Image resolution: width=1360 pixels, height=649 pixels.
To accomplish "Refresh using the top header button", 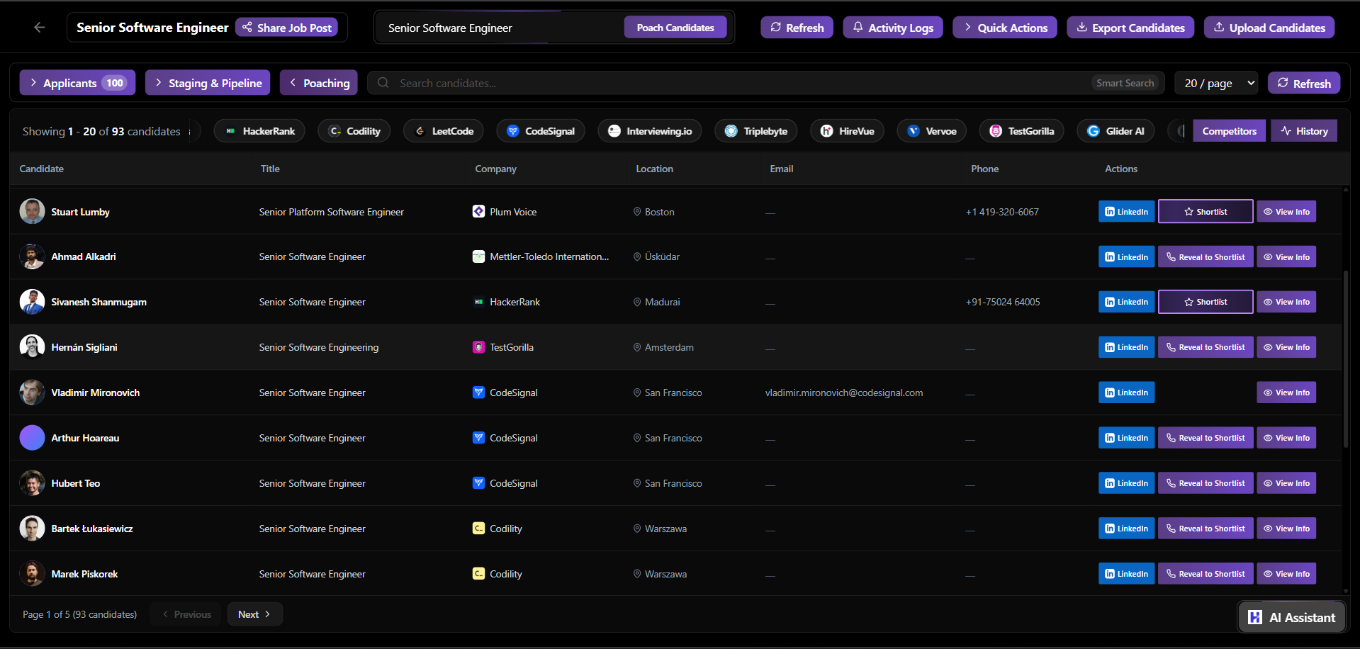I will (x=797, y=28).
